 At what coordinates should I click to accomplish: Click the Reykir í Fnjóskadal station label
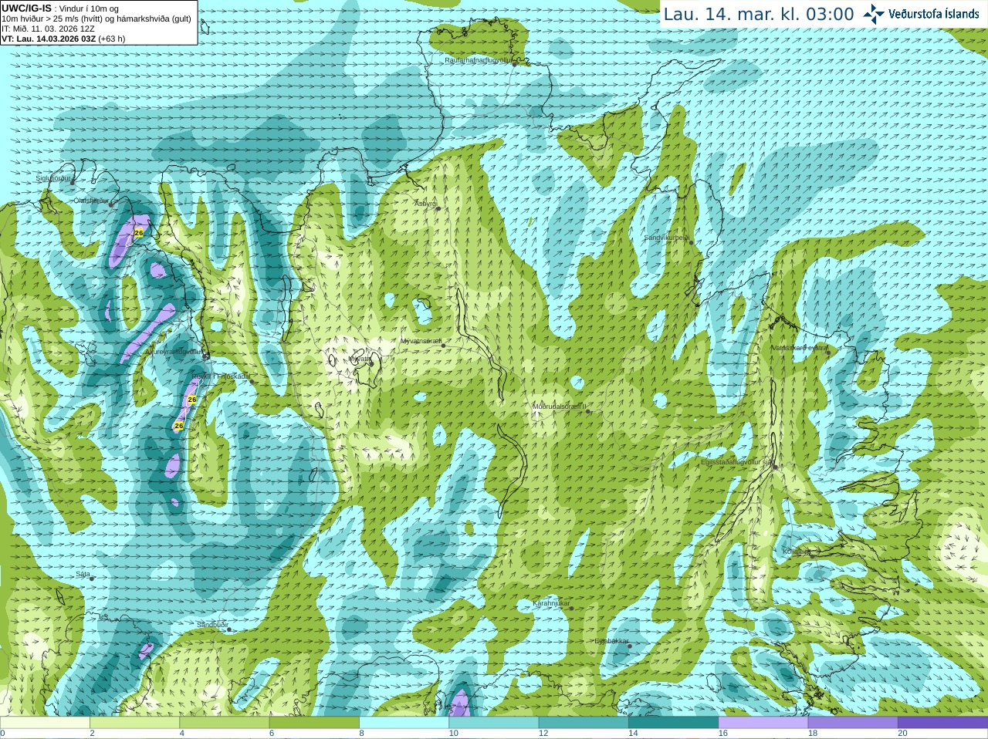(221, 376)
